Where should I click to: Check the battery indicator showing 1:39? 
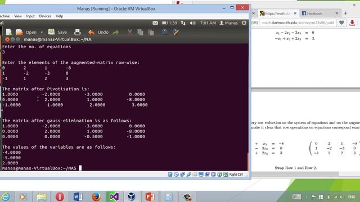pyautogui.click(x=169, y=23)
